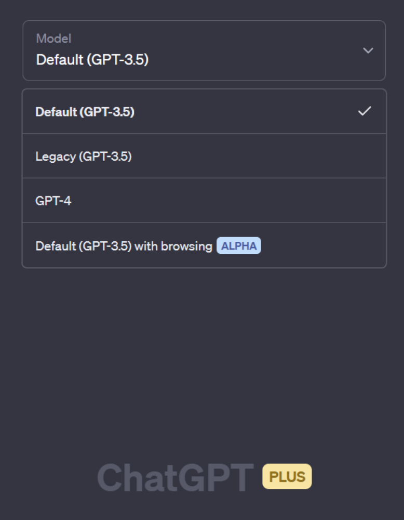Switch the model to GPT-4
Viewport: 404px width, 520px height.
53,201
